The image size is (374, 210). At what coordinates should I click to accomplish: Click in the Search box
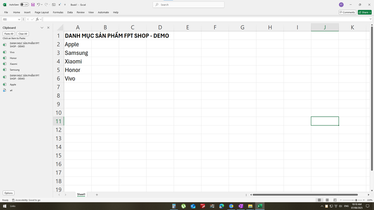pyautogui.click(x=188, y=5)
